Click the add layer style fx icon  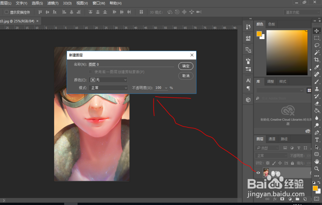[275, 199]
